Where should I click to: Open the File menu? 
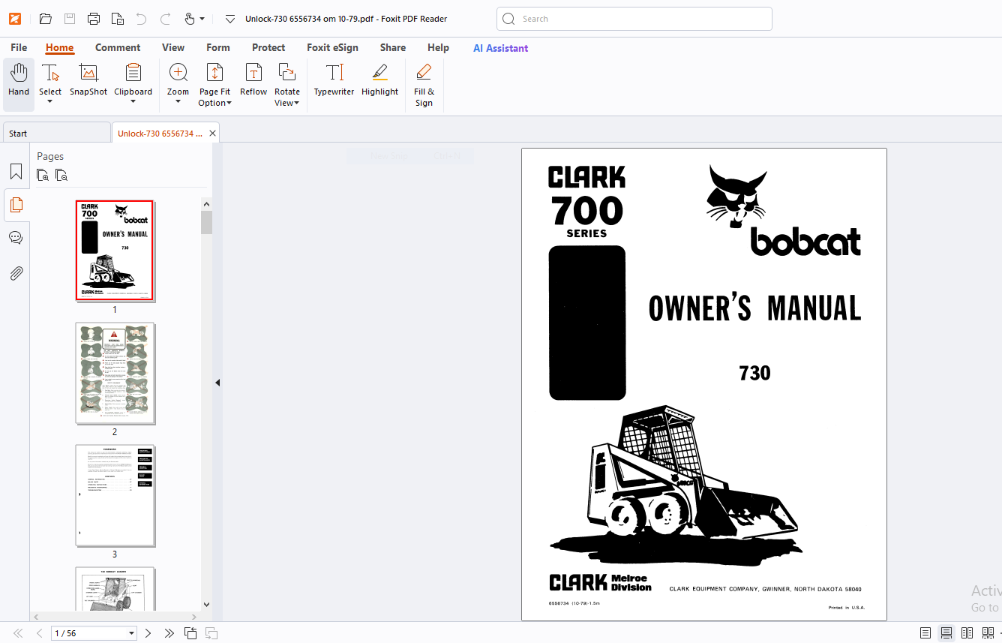point(19,47)
